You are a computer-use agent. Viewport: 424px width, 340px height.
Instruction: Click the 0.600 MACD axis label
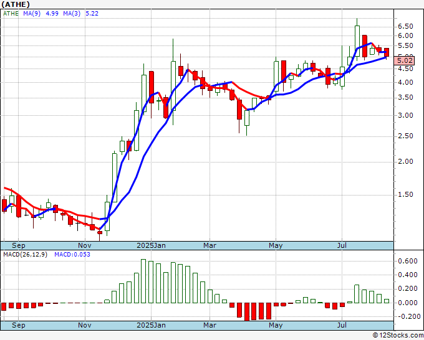408,261
